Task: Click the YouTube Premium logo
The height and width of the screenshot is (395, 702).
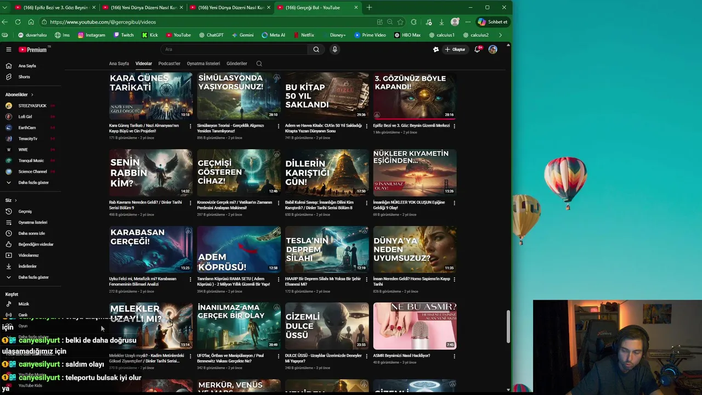Action: (34, 49)
